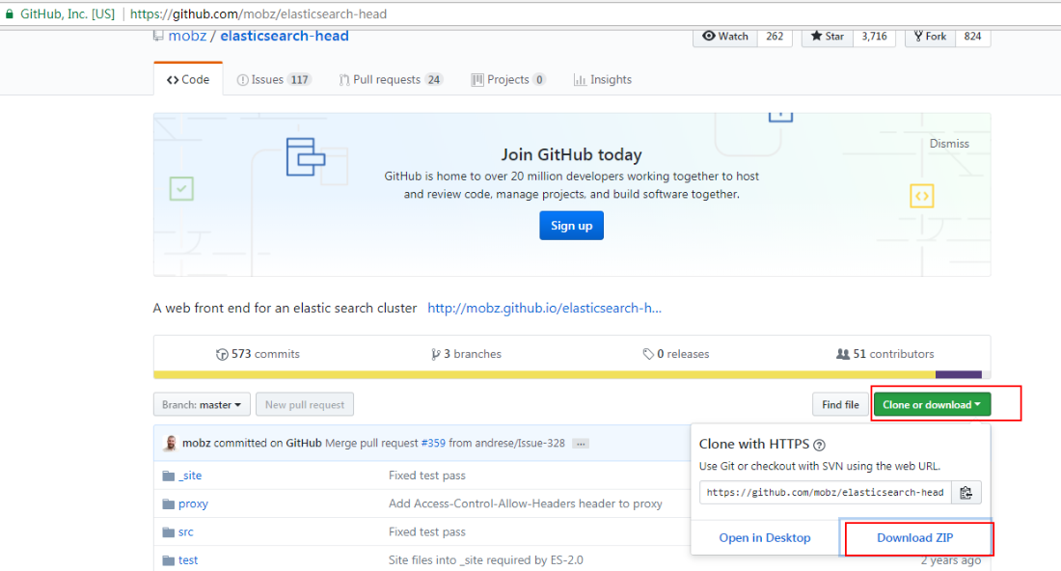Open the Projects tab
The image size is (1061, 571).
[508, 80]
